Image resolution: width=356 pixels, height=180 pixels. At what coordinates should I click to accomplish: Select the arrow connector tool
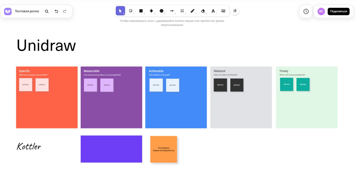click(x=172, y=11)
